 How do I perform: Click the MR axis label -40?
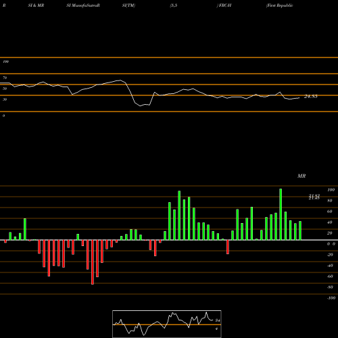330,266
